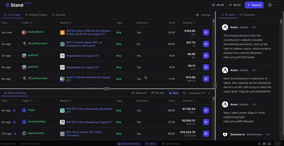Toggle the $500-$1K whale filter
Image resolution: width=284 pixels, height=146 pixels.
[139, 93]
